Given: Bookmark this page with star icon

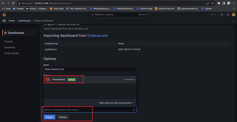Looking at the screenshot, I should (x=213, y=3).
